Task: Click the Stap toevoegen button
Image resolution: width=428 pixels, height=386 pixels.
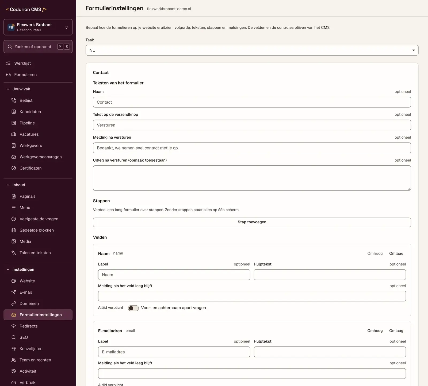Action: pyautogui.click(x=252, y=222)
